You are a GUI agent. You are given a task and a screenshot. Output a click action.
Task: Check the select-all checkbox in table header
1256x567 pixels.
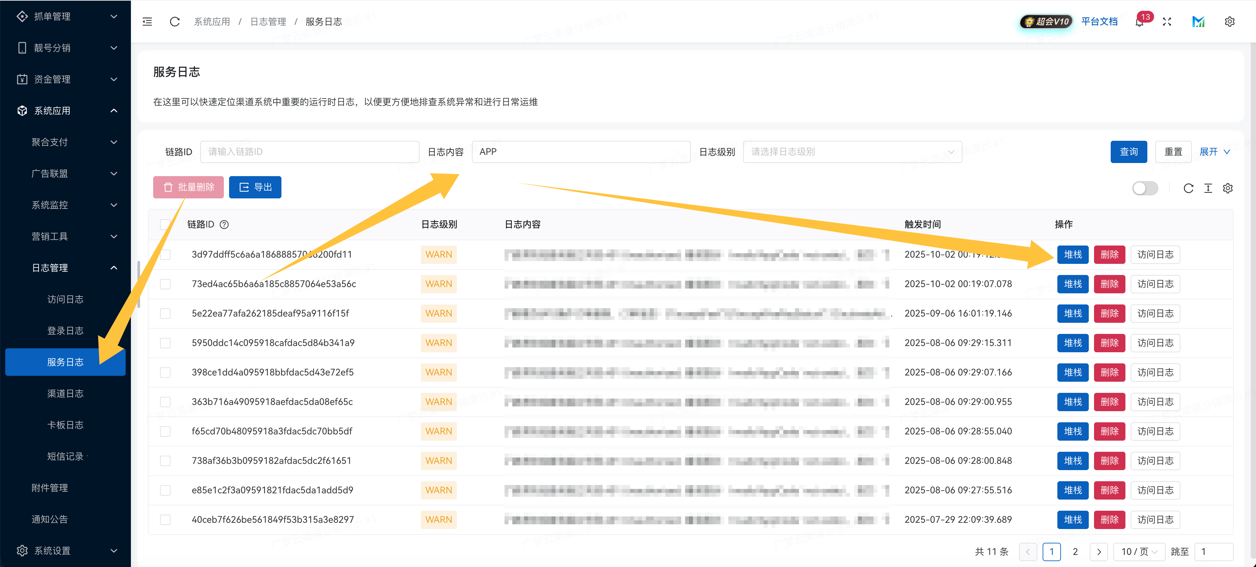[165, 225]
